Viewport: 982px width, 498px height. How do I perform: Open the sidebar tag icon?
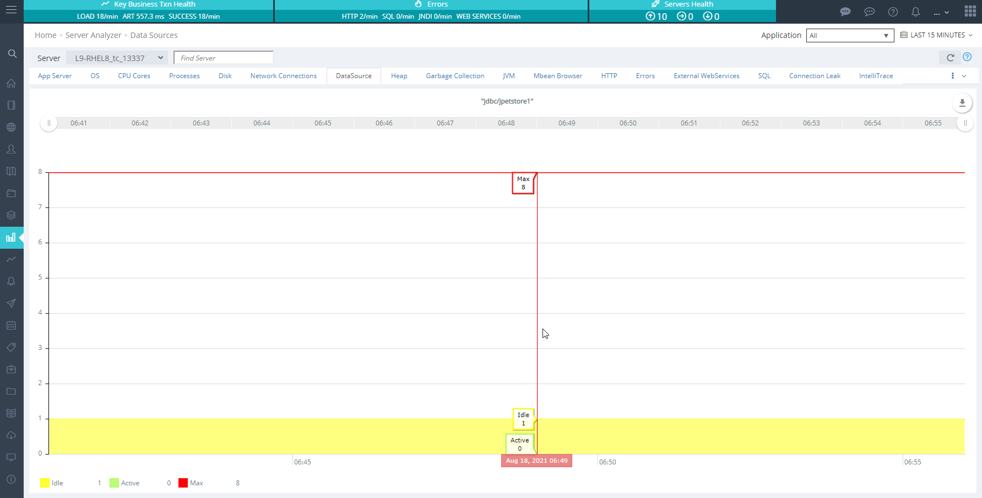11,347
